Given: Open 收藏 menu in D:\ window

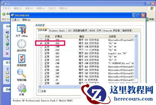Looking at the screenshot, I should 41,8.
